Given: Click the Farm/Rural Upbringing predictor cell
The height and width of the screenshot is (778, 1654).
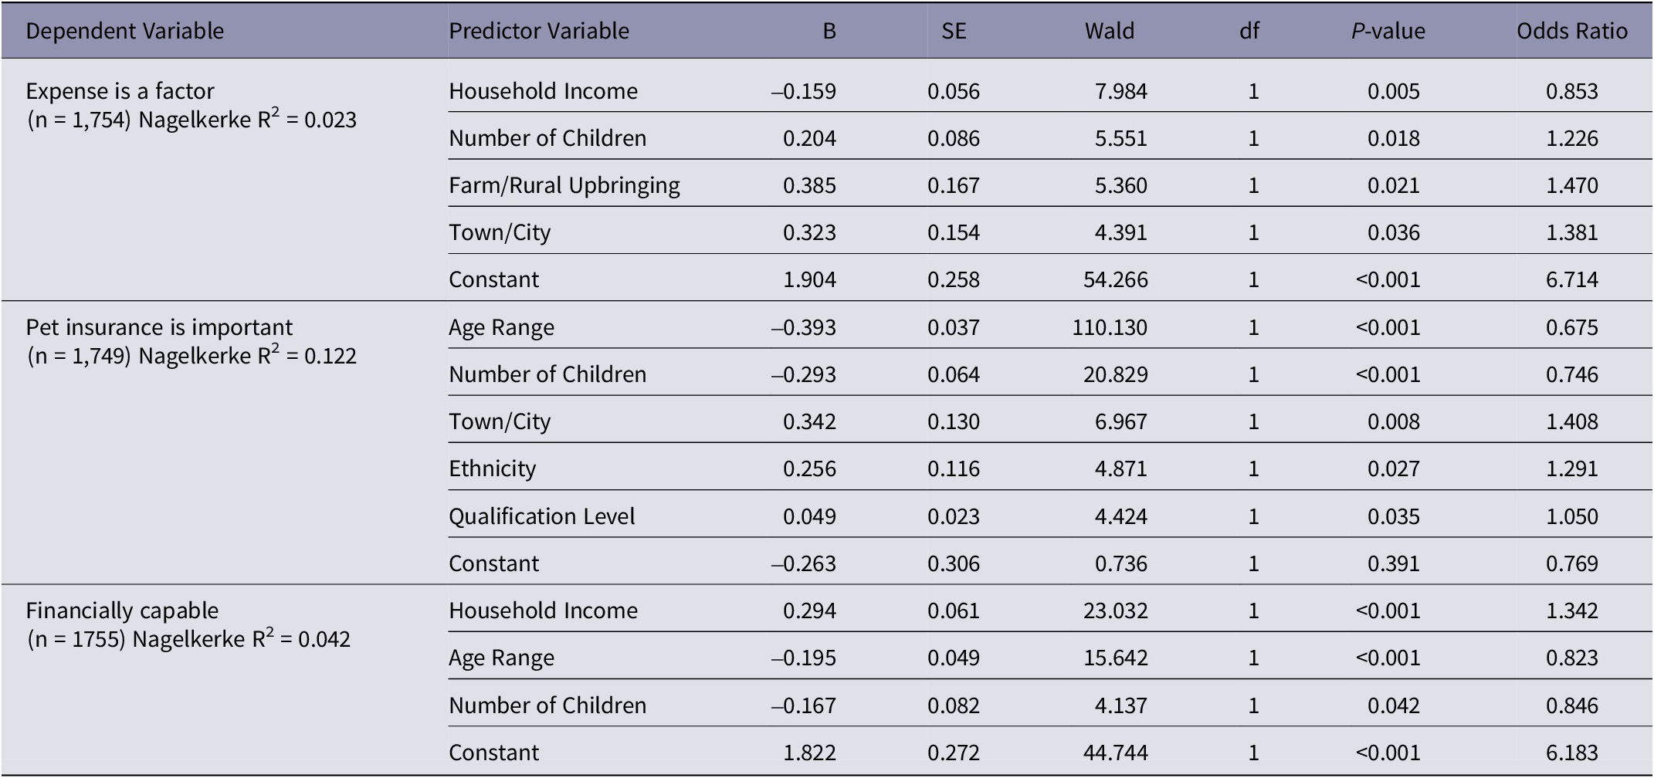Looking at the screenshot, I should [564, 185].
